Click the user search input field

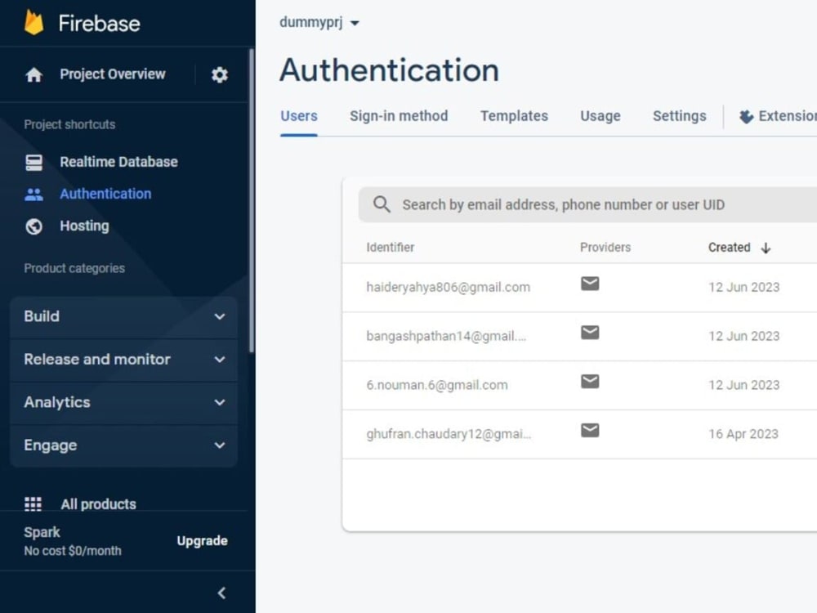[587, 204]
